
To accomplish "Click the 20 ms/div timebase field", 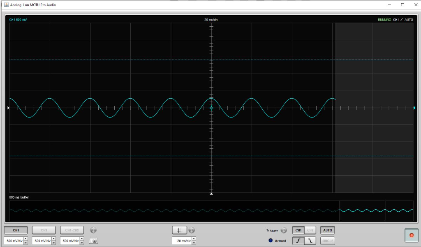I will tap(181, 241).
